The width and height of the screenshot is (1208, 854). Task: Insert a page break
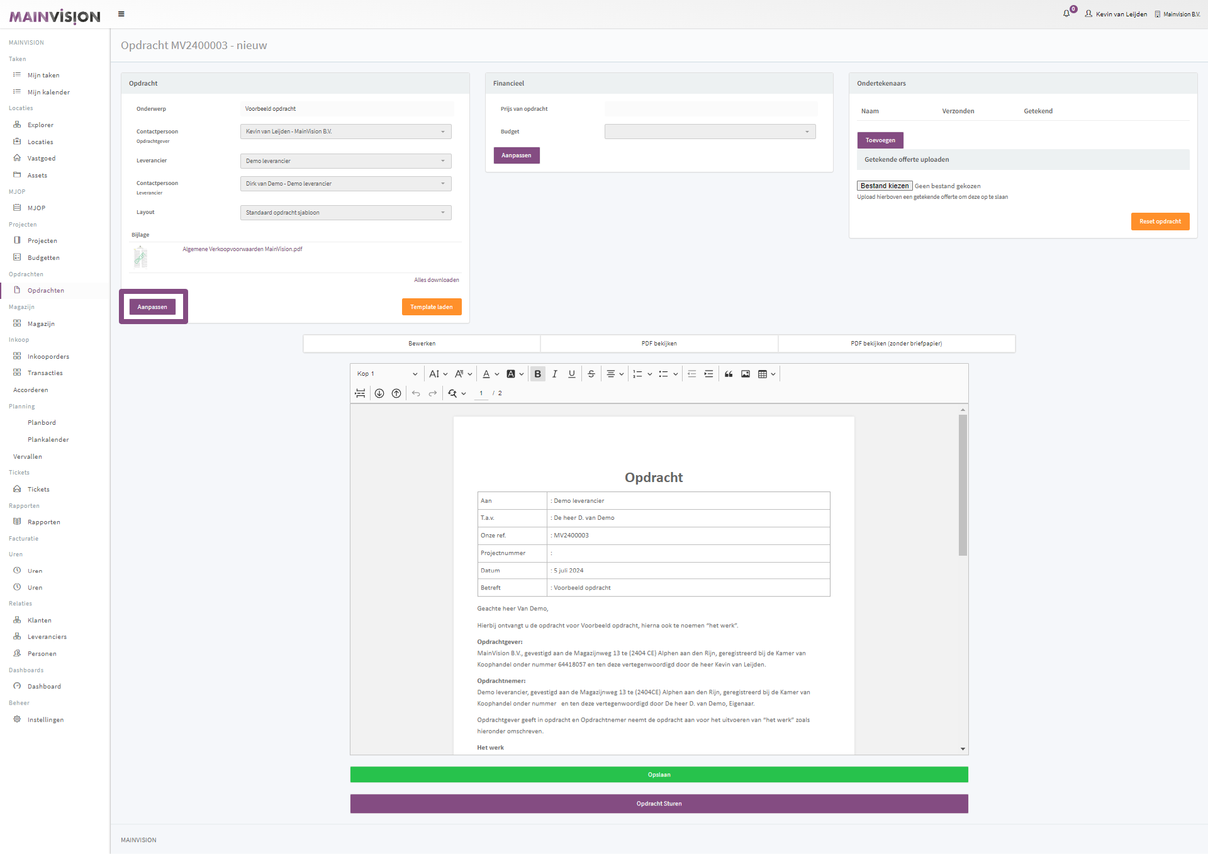360,393
